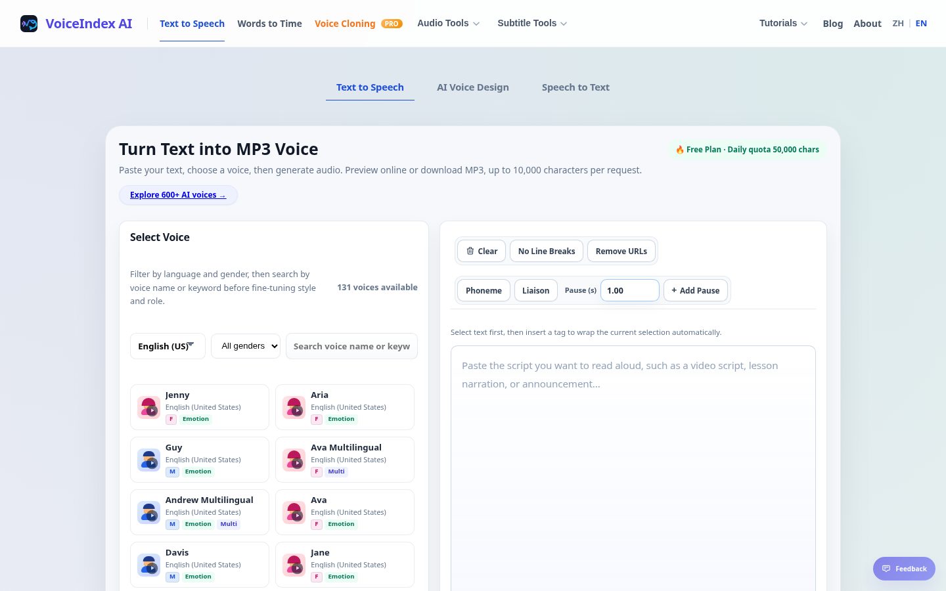Click No Line Breaks button

click(x=547, y=251)
